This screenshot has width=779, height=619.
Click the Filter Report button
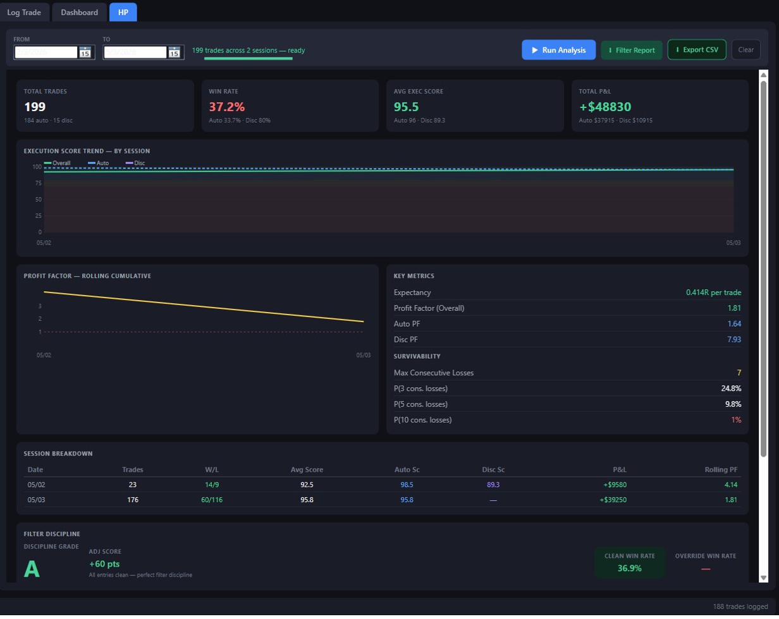pos(632,50)
